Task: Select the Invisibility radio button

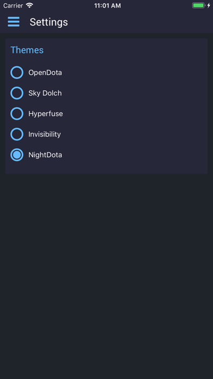Action: tap(17, 134)
